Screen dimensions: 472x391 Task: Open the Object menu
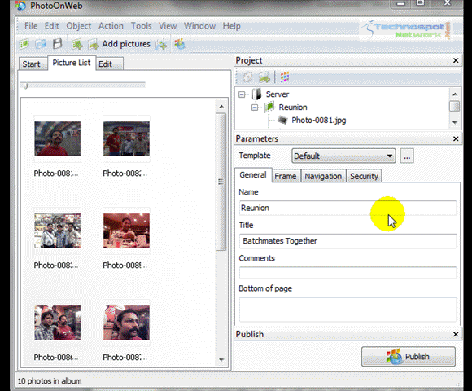pos(79,26)
